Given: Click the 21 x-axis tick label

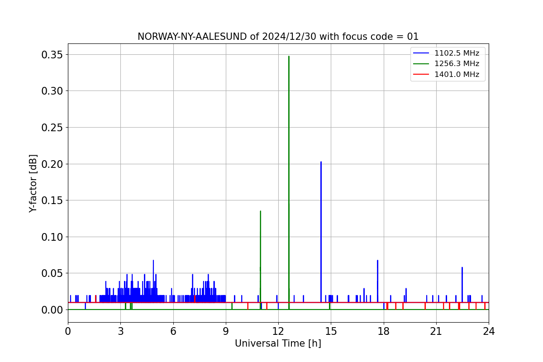Looking at the screenshot, I should pos(436,331).
